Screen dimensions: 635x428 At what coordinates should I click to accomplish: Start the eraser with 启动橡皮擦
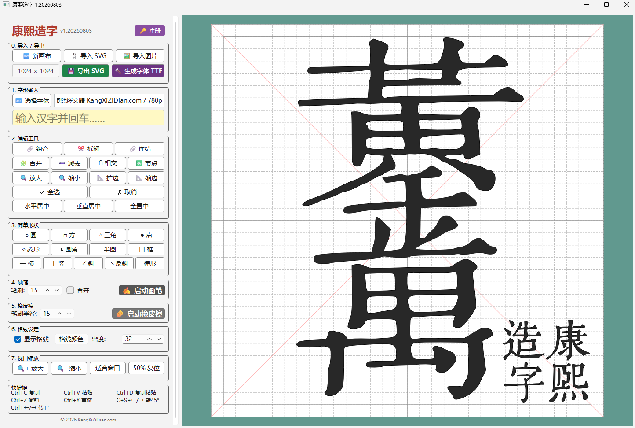139,314
